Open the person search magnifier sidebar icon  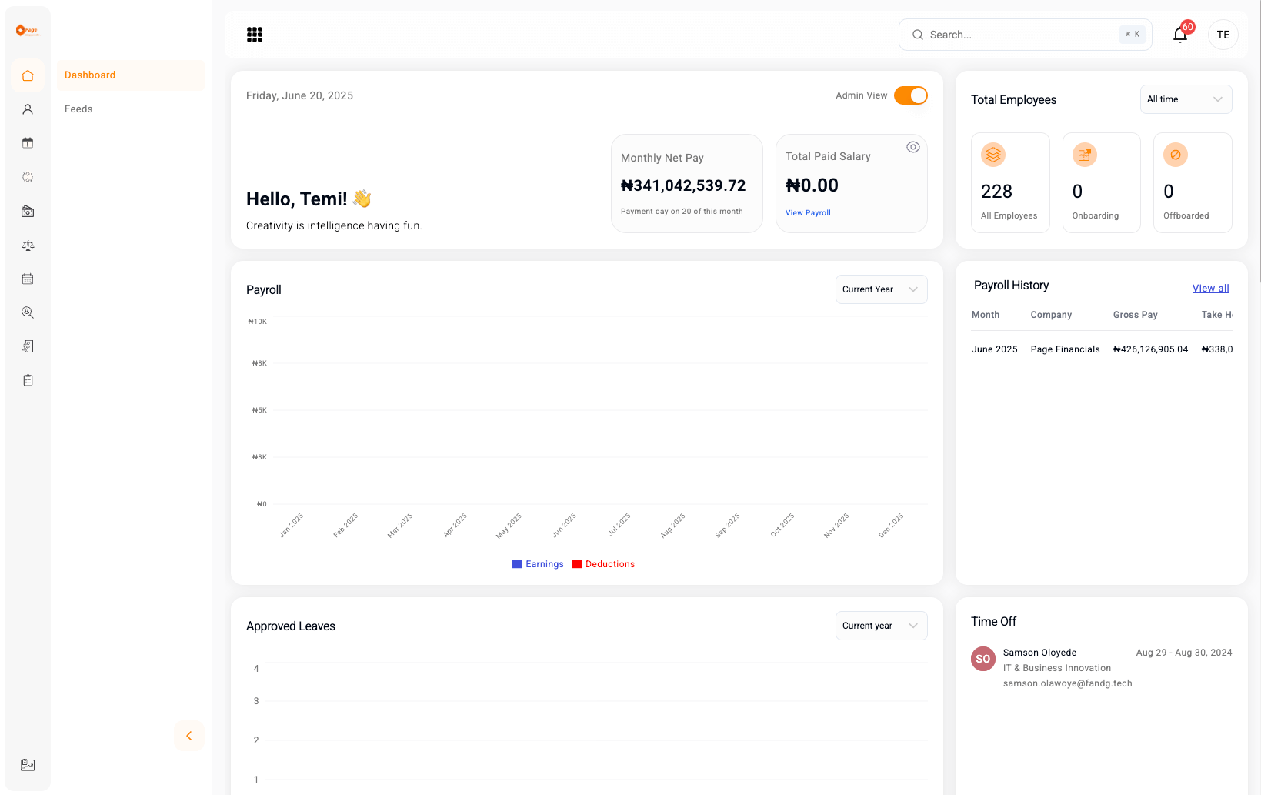(28, 312)
